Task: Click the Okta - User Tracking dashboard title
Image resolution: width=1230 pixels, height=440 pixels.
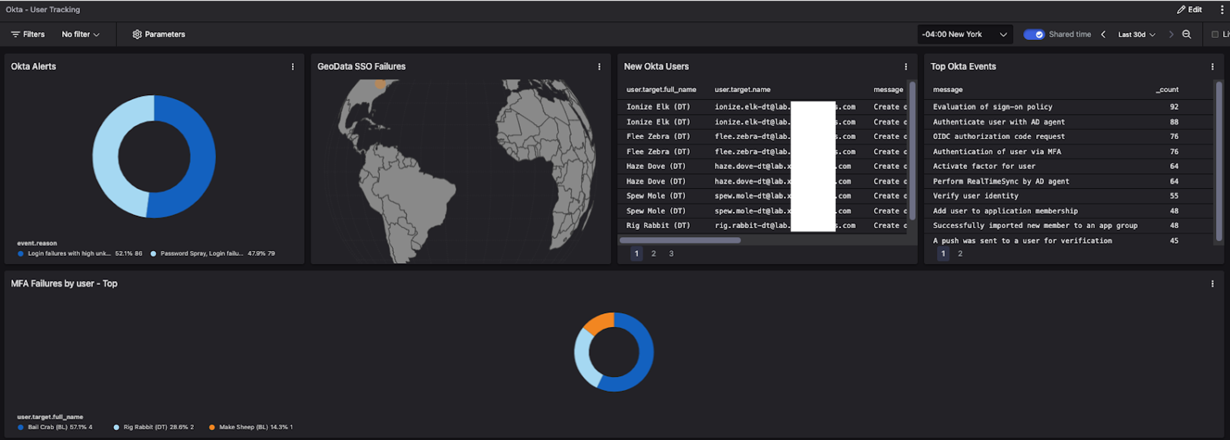Action: [43, 10]
